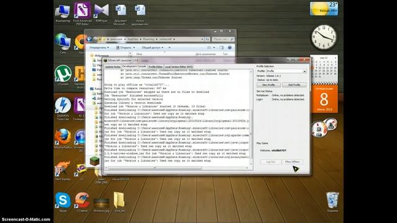Click the Roaming breadcrumb in address bar
The width and height of the screenshot is (397, 223).
click(x=148, y=39)
